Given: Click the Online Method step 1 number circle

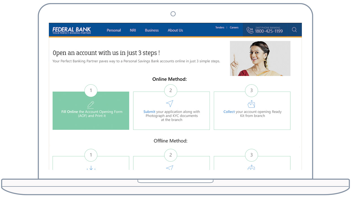Looking at the screenshot, I should (91, 91).
